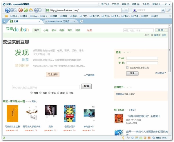Click the douban logo
Image resolution: width=174 pixels, height=142 pixels.
(x=17, y=29)
